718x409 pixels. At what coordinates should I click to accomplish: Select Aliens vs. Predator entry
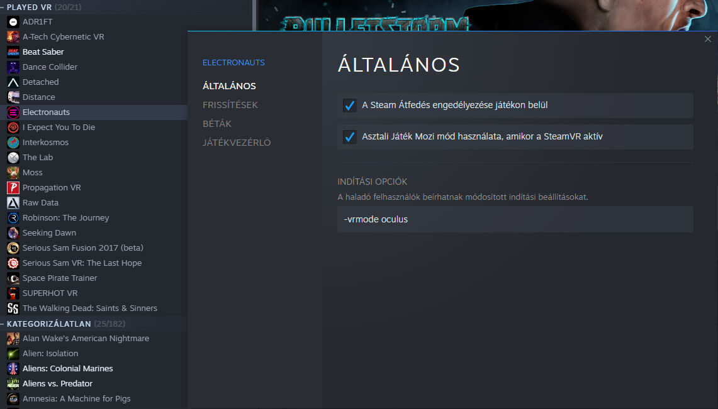[x=57, y=384]
